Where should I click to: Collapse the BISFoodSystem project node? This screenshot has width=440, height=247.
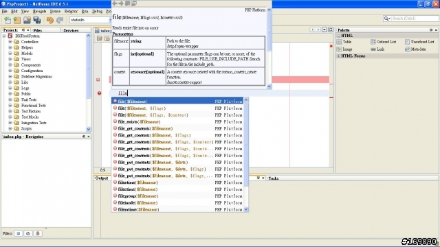[x=4, y=36]
